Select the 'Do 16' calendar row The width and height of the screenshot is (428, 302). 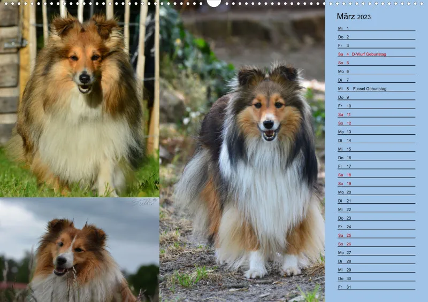tap(376, 158)
